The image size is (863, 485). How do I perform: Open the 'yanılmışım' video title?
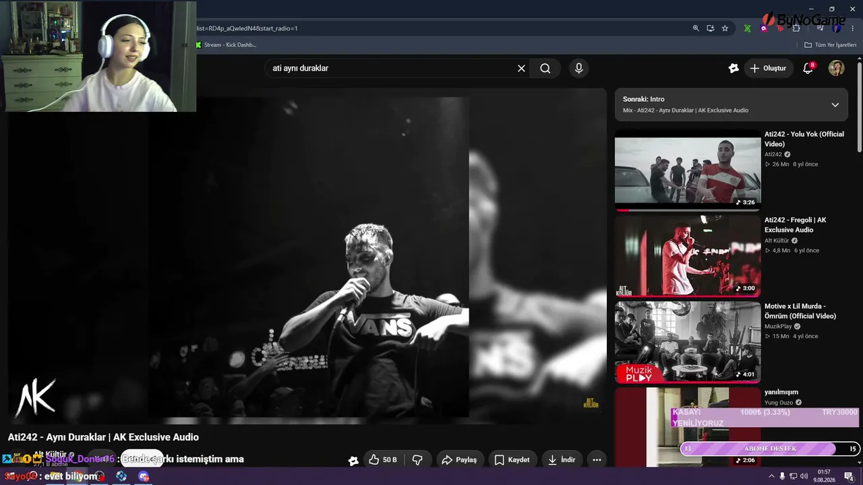pos(781,392)
